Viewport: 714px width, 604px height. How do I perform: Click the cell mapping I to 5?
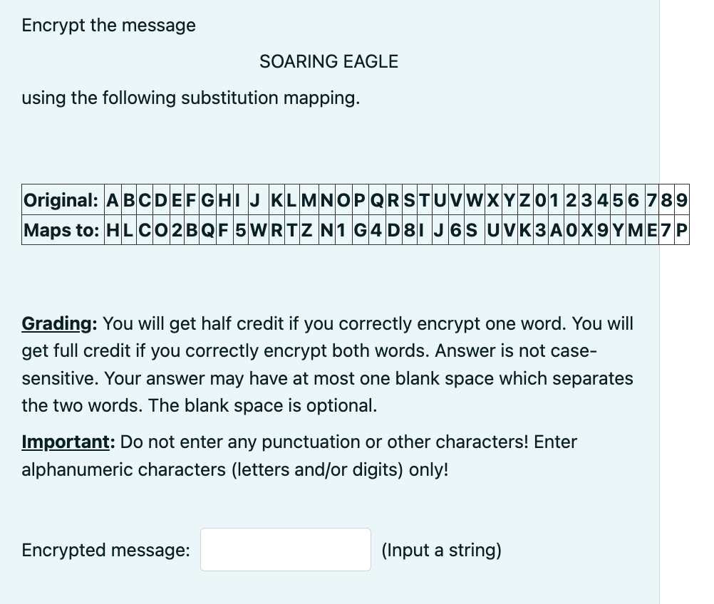coord(238,230)
